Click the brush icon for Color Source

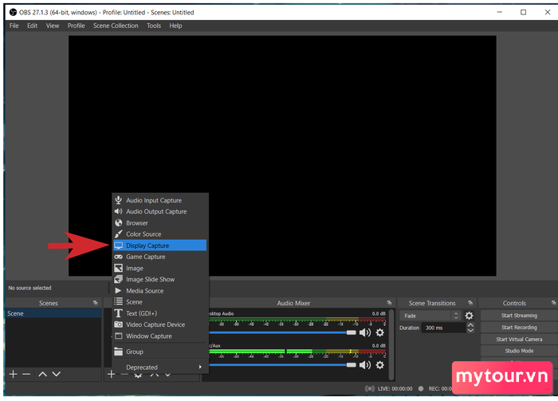click(x=119, y=234)
